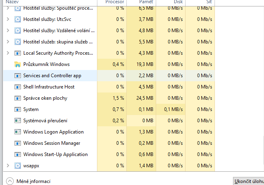The height and width of the screenshot is (185, 264).
Task: Click the Hostitel služby: UtcSvc gear icon
Action: 17,19
